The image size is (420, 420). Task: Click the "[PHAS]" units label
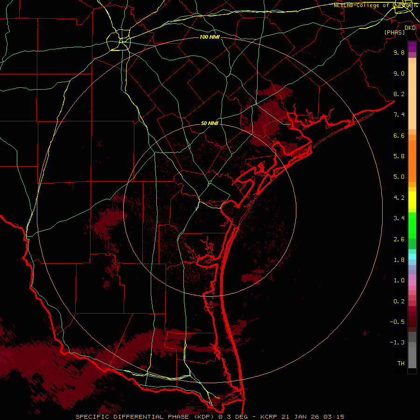[394, 32]
